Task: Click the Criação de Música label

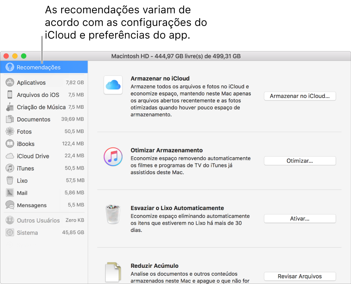Action: point(41,107)
